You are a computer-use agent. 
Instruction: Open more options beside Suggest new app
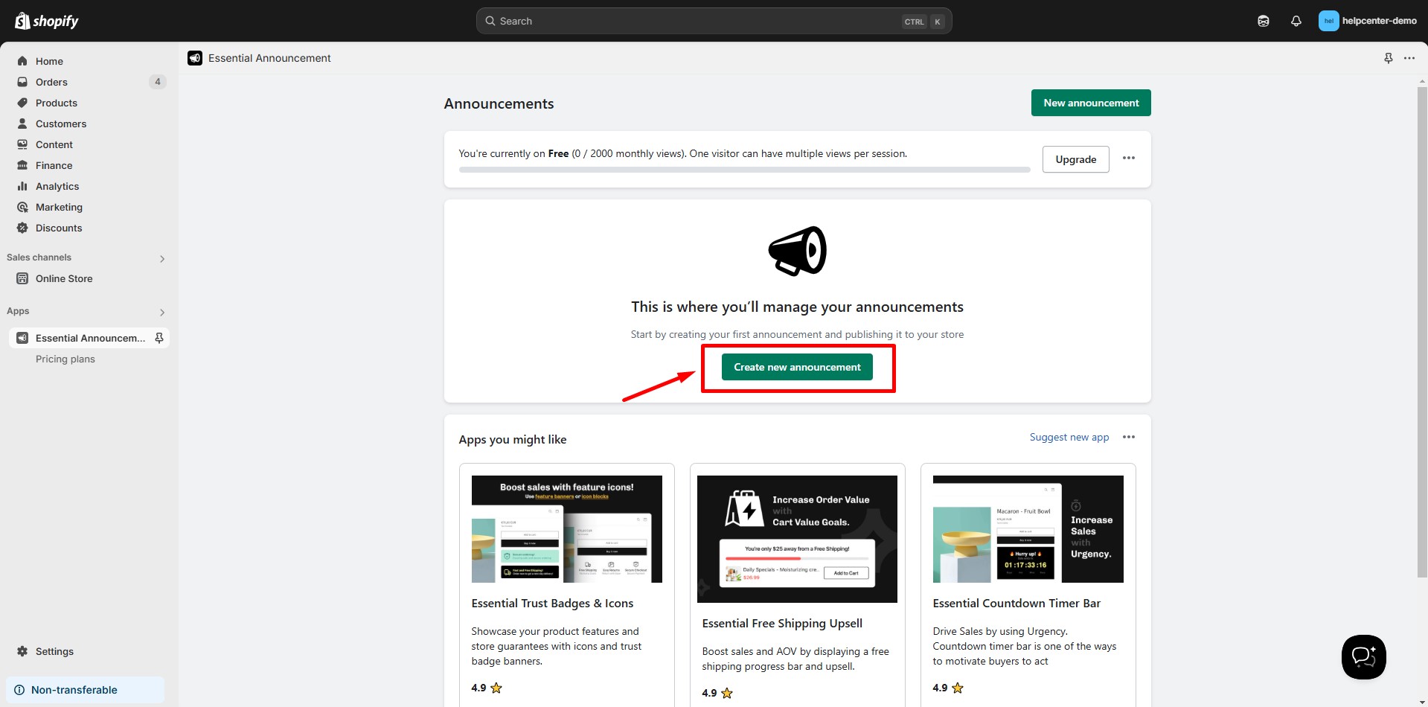point(1128,437)
